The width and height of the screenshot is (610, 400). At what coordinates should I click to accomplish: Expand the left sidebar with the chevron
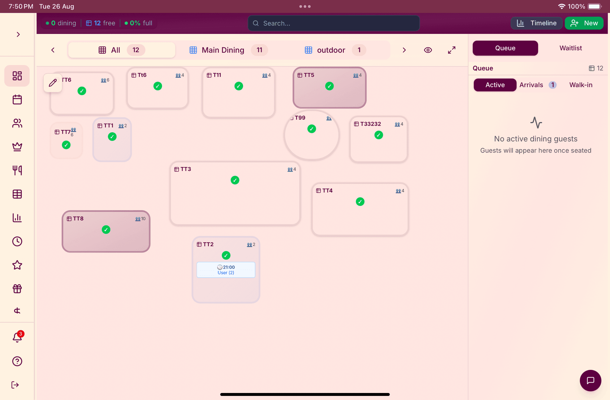pos(18,34)
